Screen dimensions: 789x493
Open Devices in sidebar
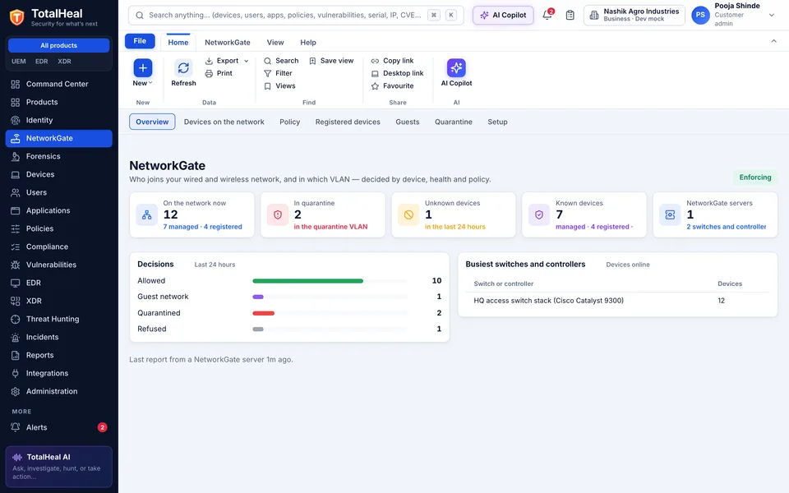point(59,174)
